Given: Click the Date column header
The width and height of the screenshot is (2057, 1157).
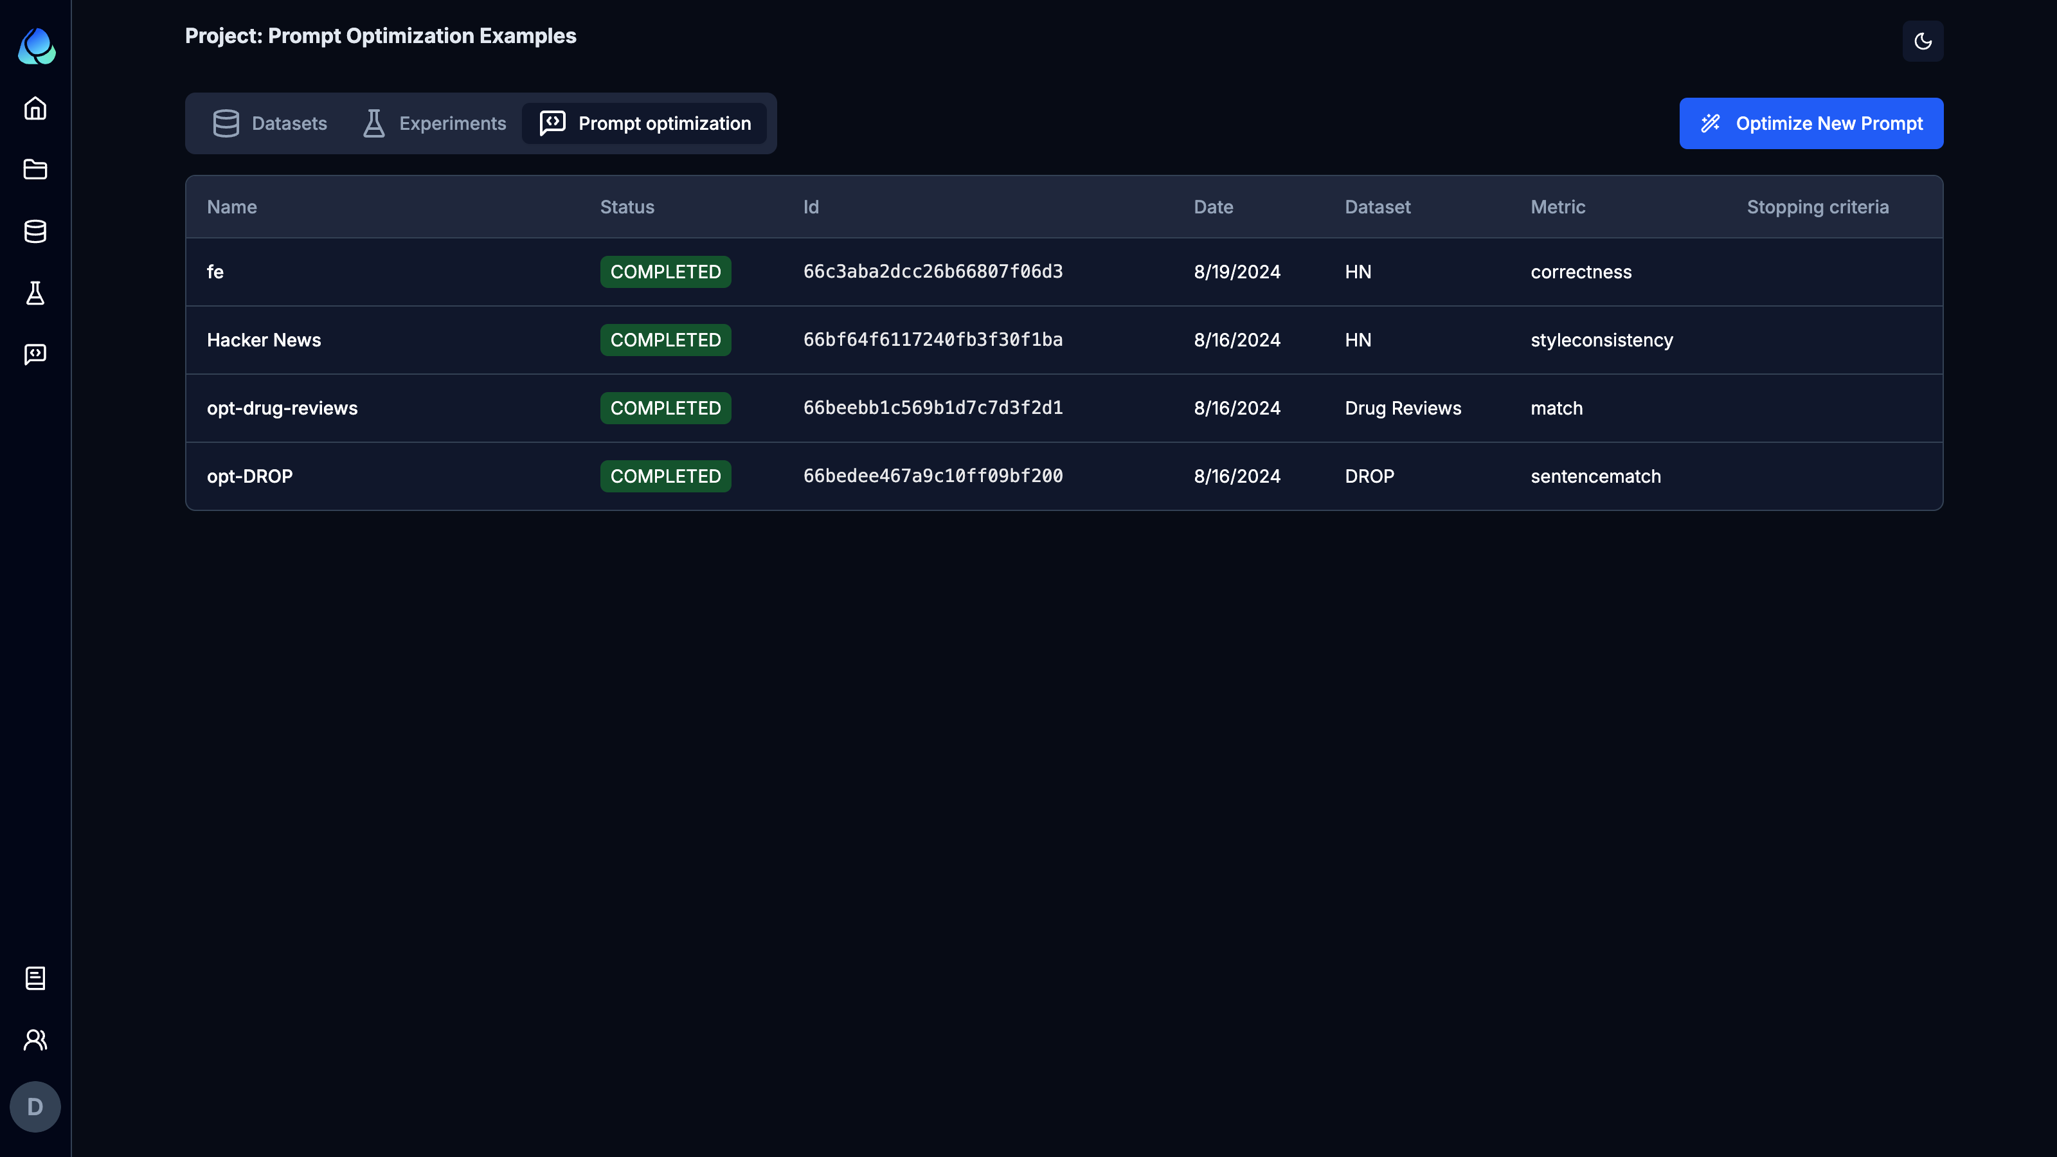Looking at the screenshot, I should click(1213, 207).
